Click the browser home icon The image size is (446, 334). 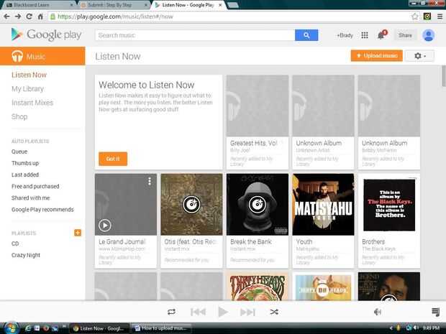(40, 17)
